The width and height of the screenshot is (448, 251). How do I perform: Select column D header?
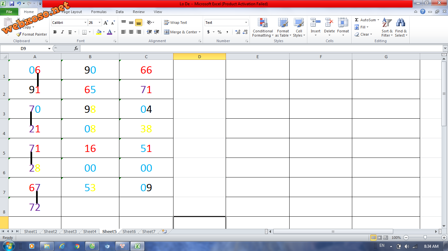point(199,57)
